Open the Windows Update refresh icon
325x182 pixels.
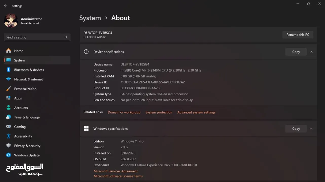click(9, 155)
